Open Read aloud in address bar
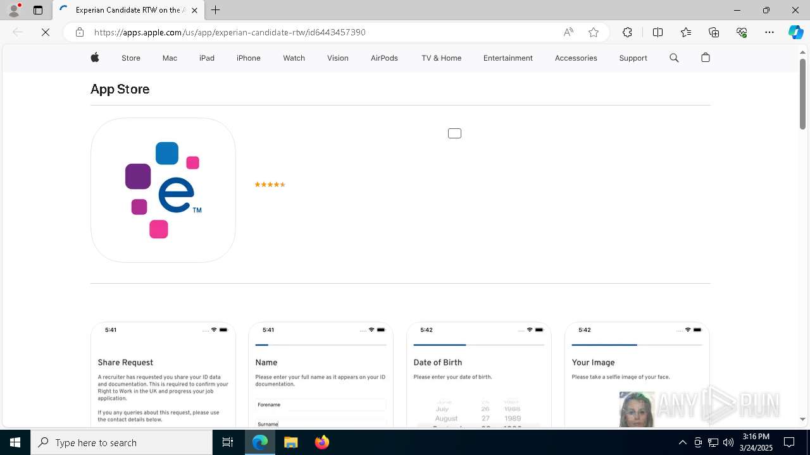810x455 pixels. pos(568,32)
